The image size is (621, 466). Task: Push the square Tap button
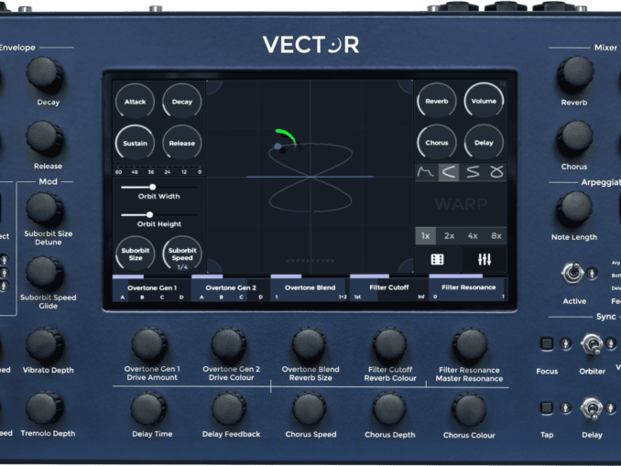coord(547,407)
